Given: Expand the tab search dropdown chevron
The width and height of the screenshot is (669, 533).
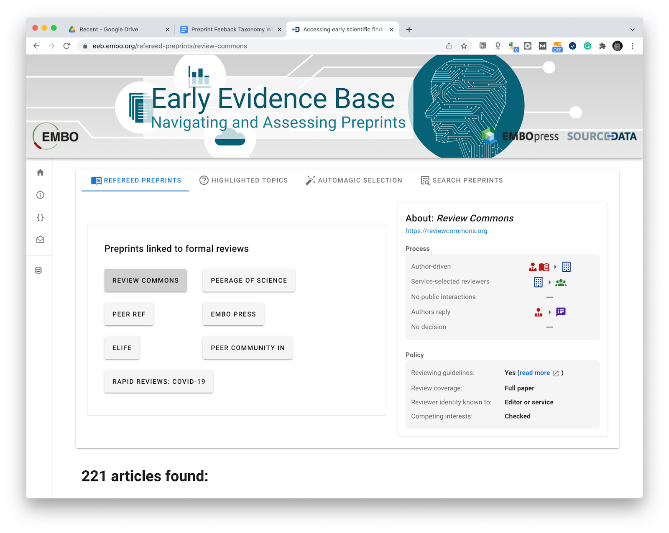Looking at the screenshot, I should (632, 29).
